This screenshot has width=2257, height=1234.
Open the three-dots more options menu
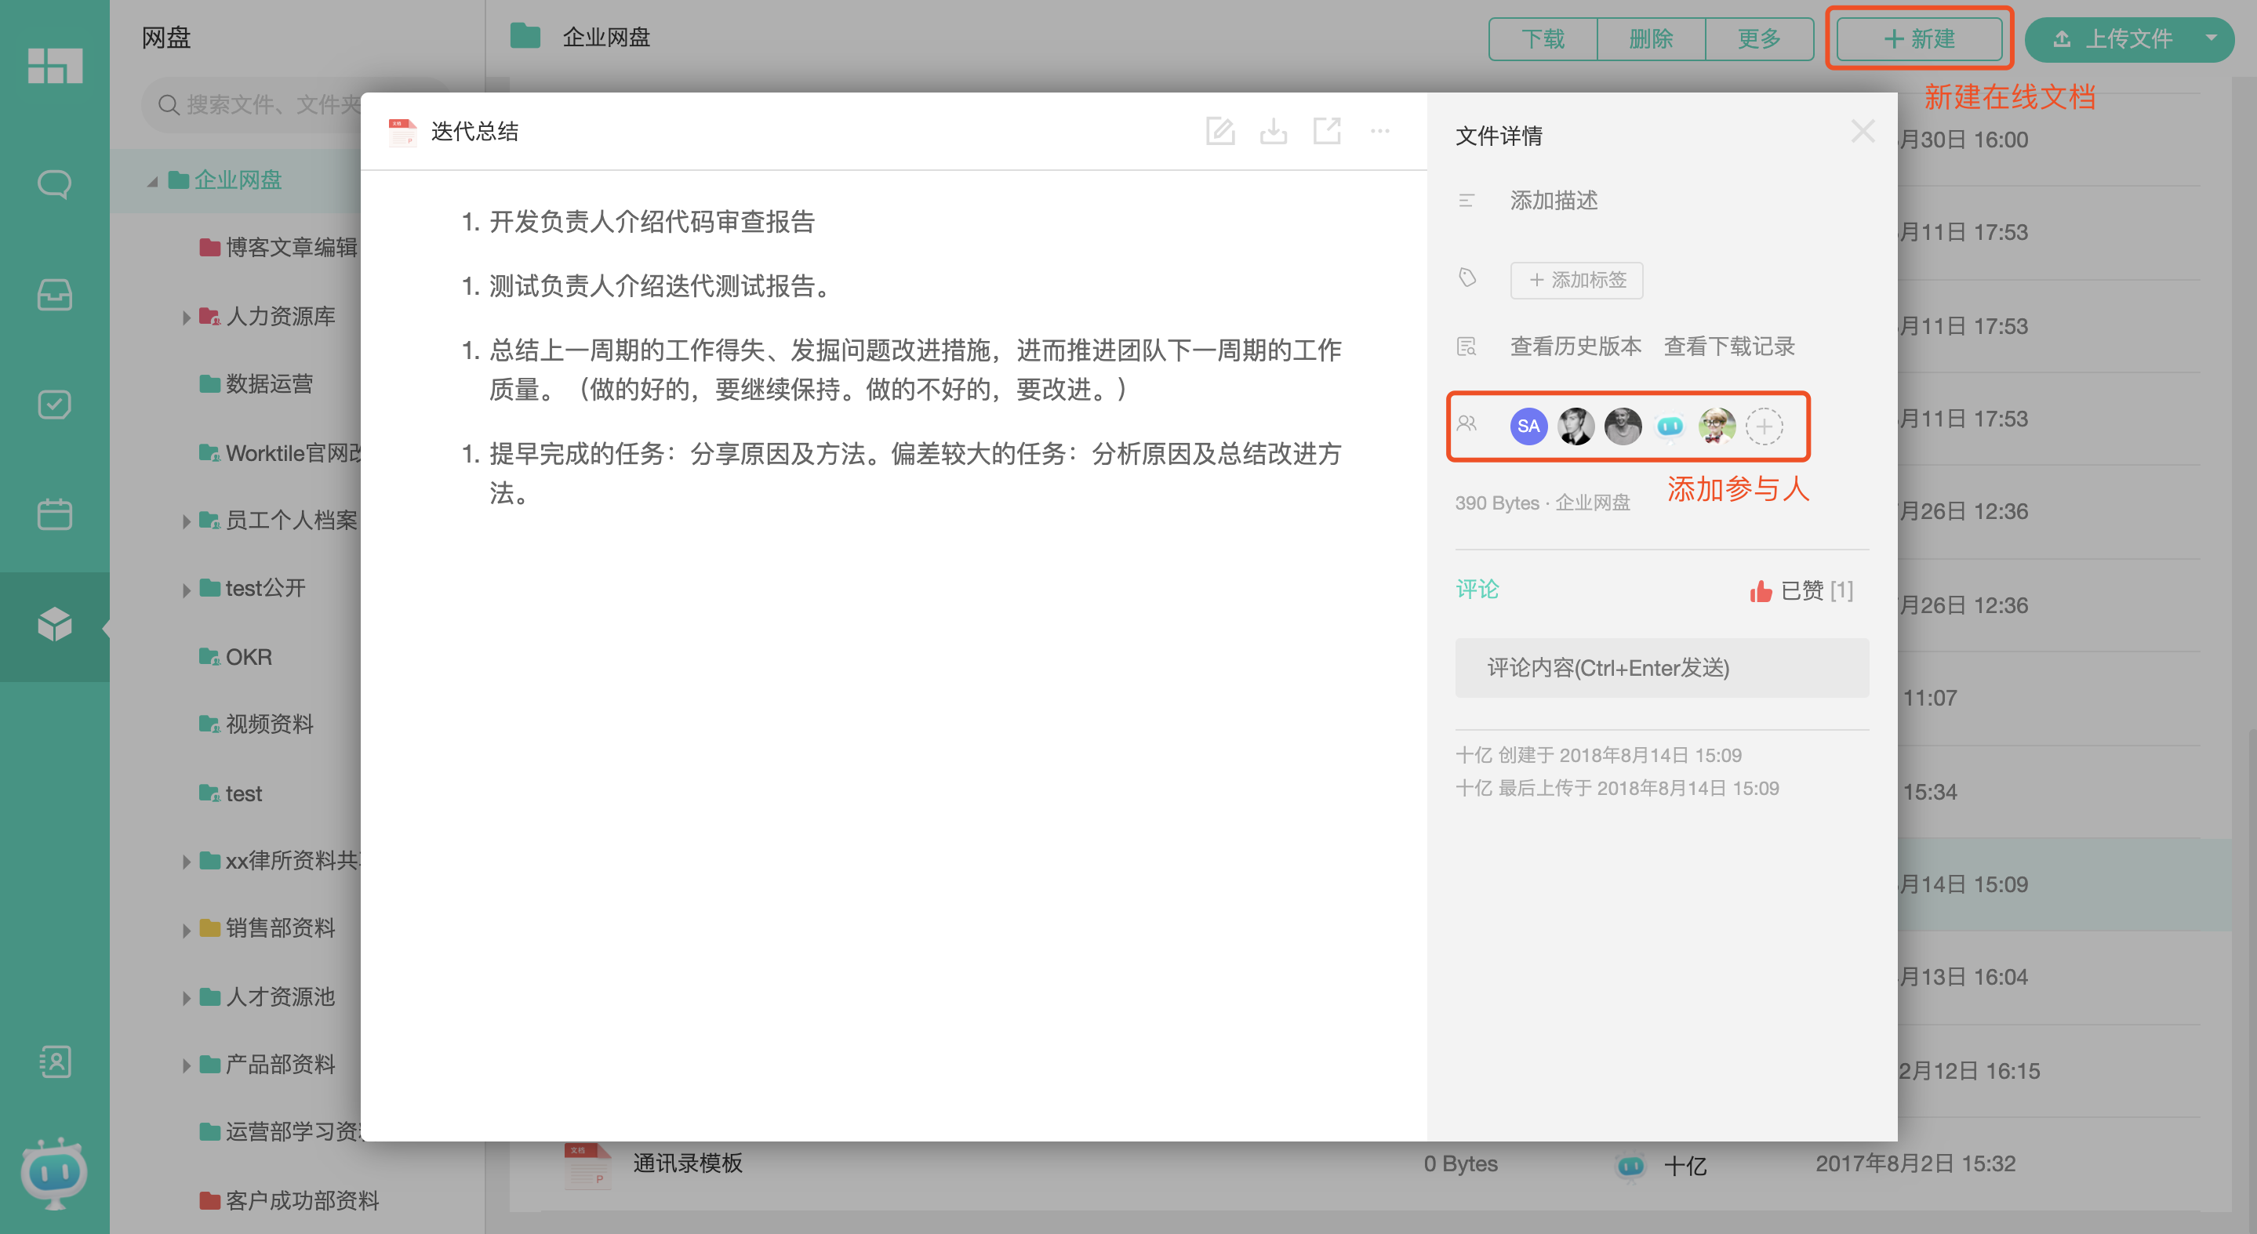tap(1380, 132)
